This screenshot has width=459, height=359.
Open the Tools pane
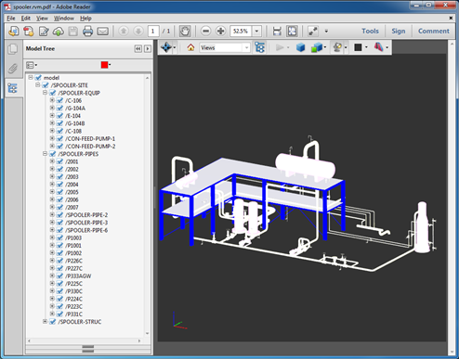pyautogui.click(x=370, y=31)
